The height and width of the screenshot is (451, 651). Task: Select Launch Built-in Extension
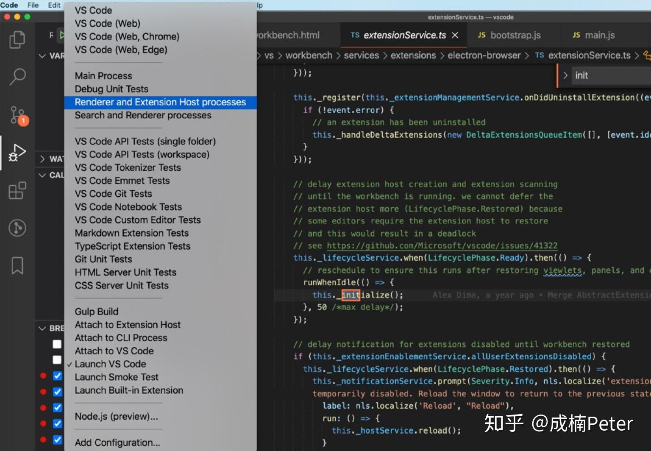pos(160,390)
